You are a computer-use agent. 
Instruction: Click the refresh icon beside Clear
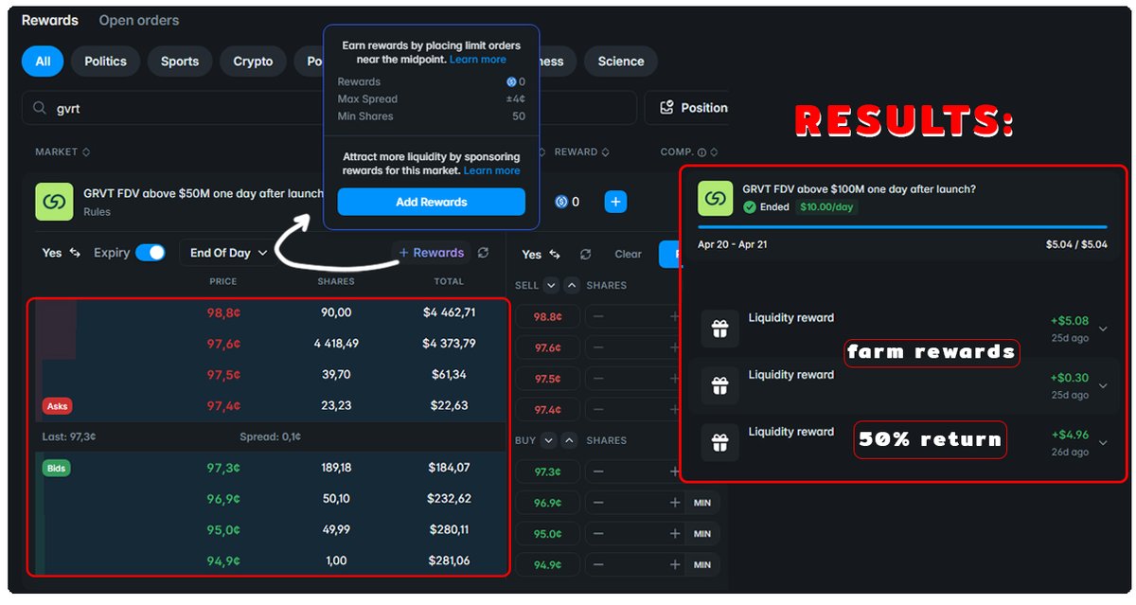point(585,254)
